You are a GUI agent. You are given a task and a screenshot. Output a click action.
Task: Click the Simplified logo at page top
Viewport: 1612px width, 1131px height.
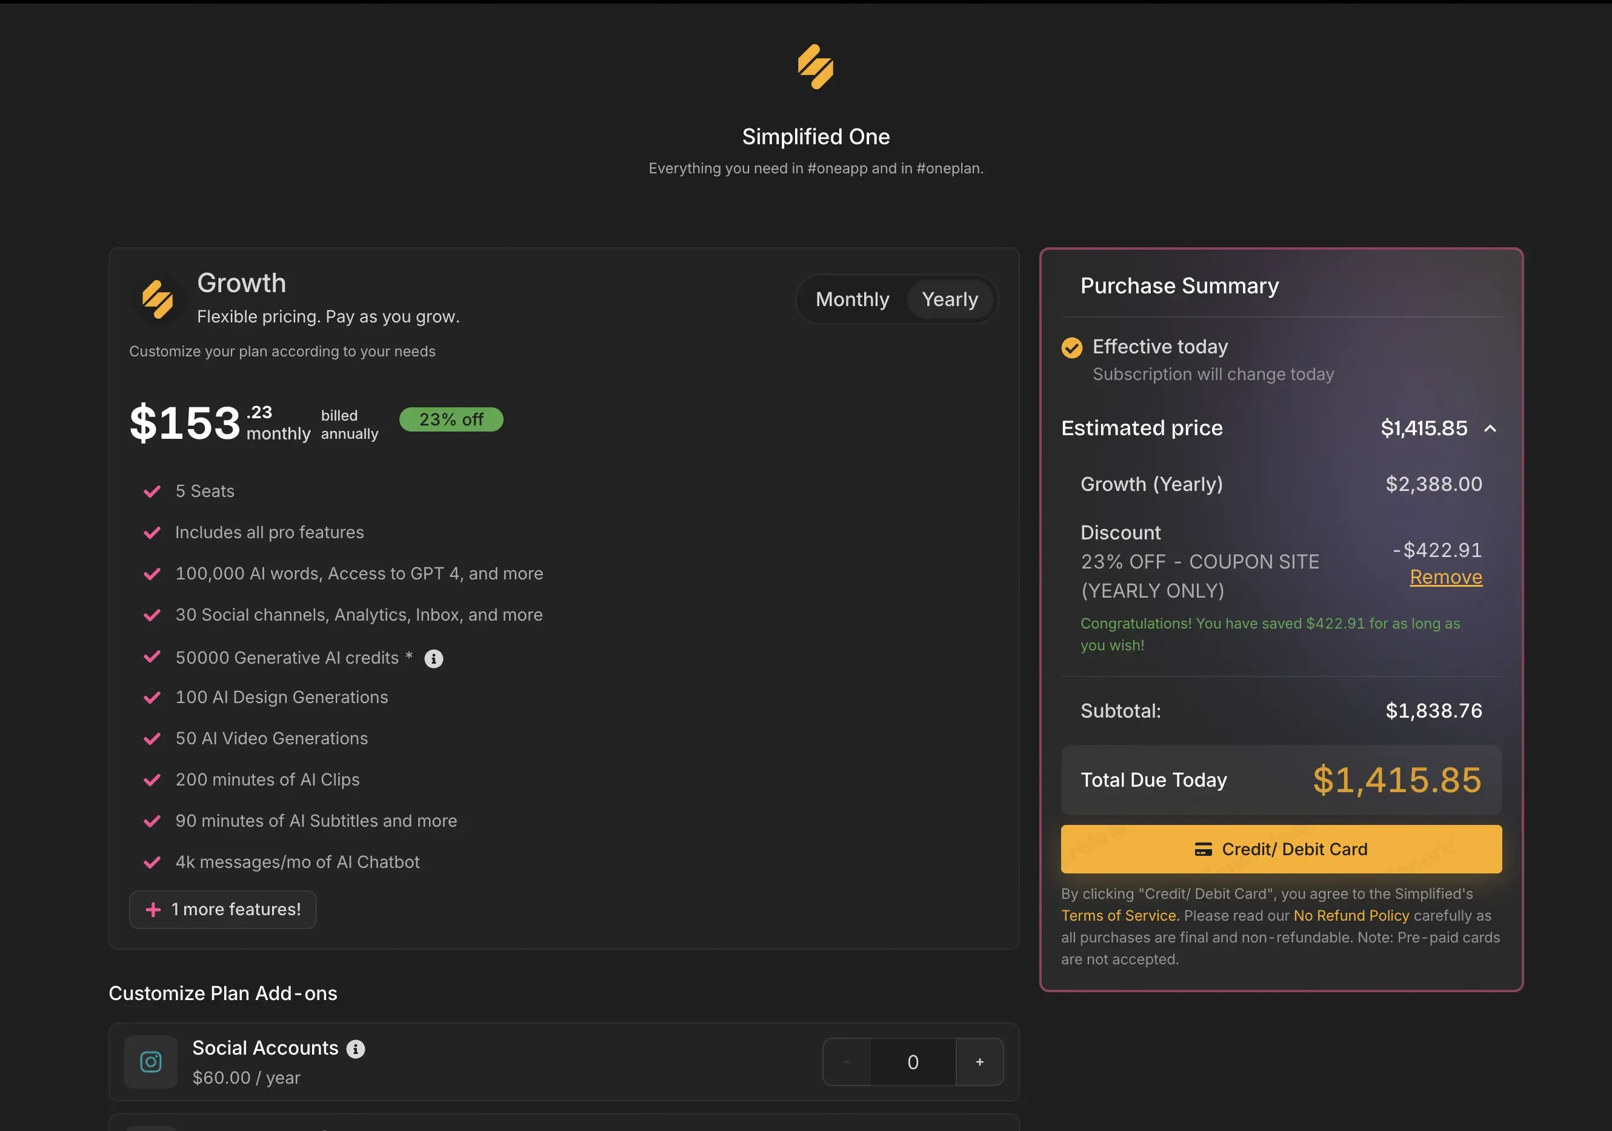click(x=815, y=67)
